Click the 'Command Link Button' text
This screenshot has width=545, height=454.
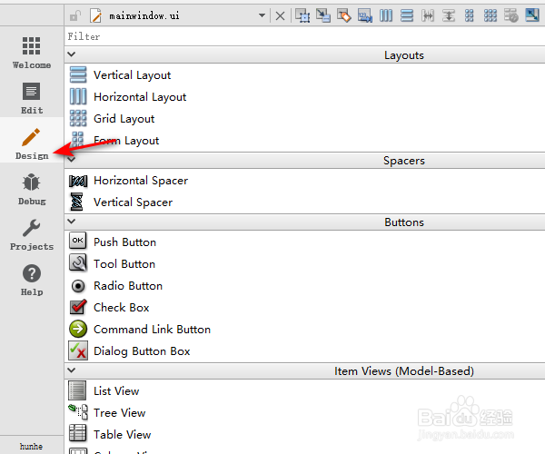(x=152, y=330)
